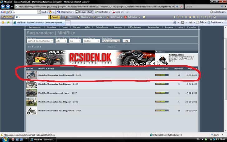This screenshot has height=142, width=227.
Task: Open the Marked nav link
Action: coord(77,27)
